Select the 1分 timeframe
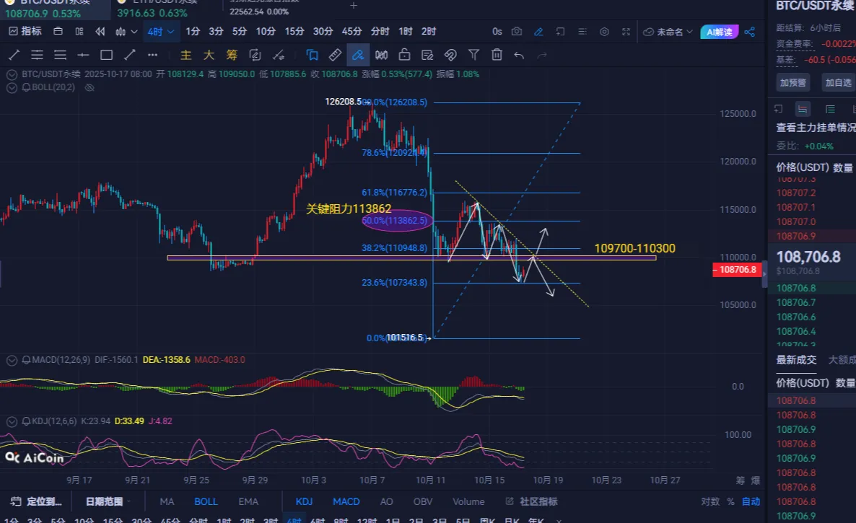 192,32
